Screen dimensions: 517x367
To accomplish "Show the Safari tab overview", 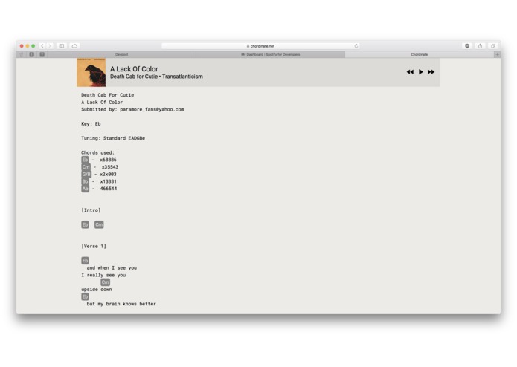I will coord(493,46).
